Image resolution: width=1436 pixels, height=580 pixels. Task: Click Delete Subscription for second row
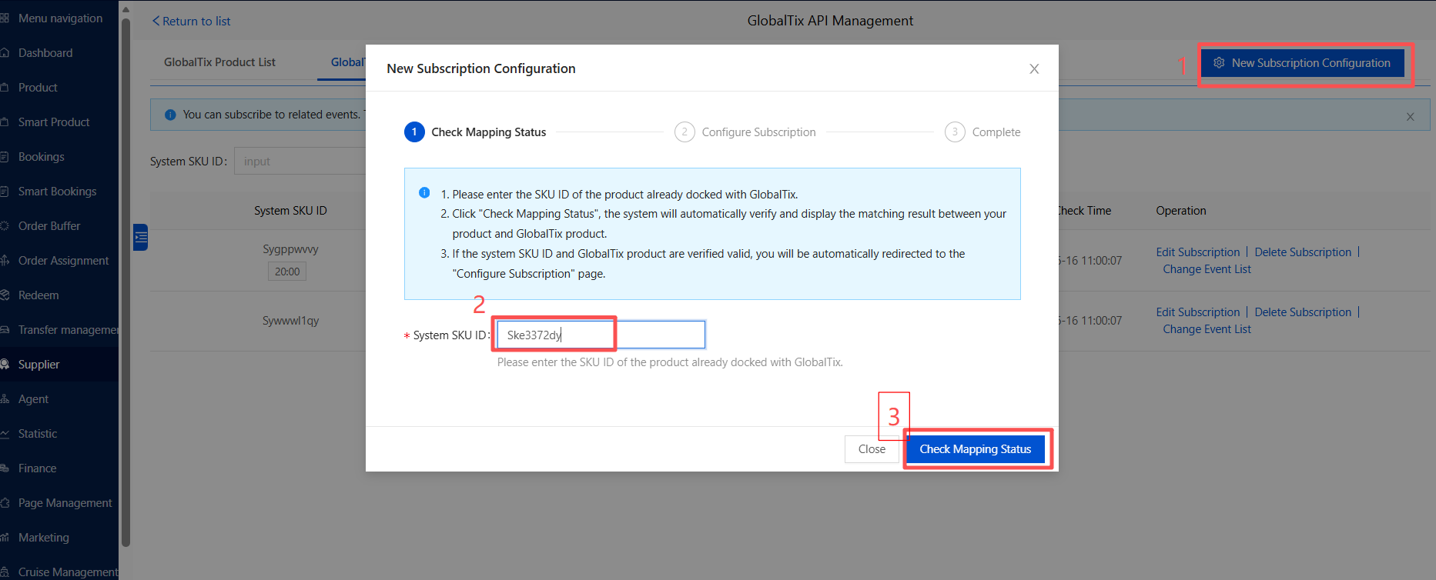(x=1303, y=312)
